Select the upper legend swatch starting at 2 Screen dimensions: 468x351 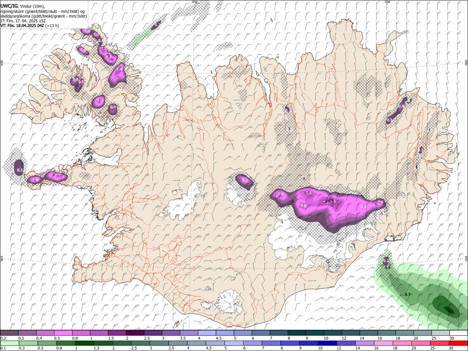tap(135, 333)
